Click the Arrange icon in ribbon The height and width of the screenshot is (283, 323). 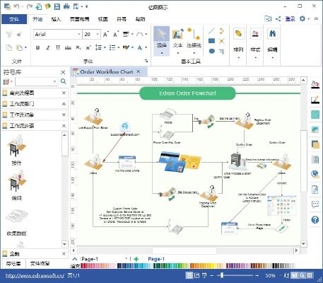[x=238, y=33]
